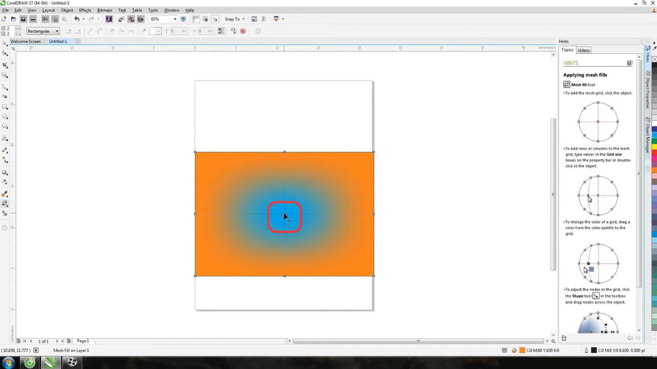Toggle the Smooth mesh color button
Viewport: 657px width, 369px height.
point(221,31)
